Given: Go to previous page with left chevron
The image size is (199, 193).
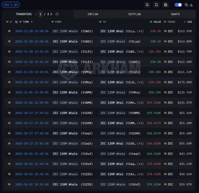Looking at the screenshot, I should pos(36,14).
